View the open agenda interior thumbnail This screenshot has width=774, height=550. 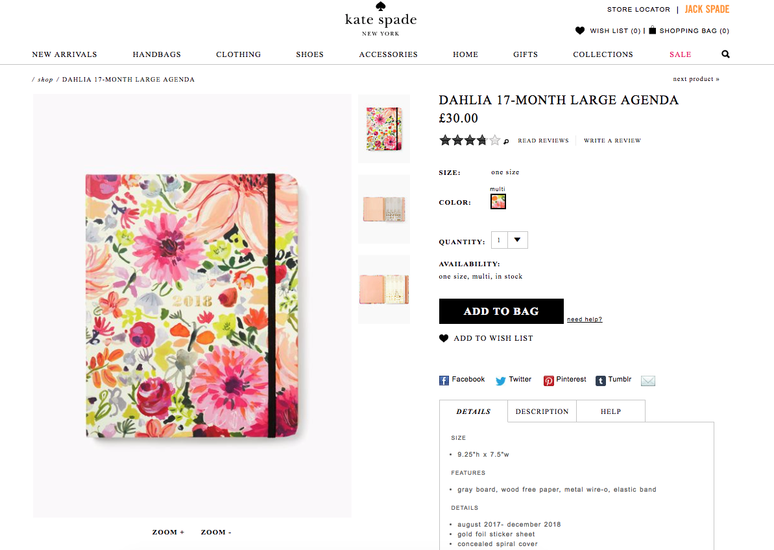(x=384, y=209)
